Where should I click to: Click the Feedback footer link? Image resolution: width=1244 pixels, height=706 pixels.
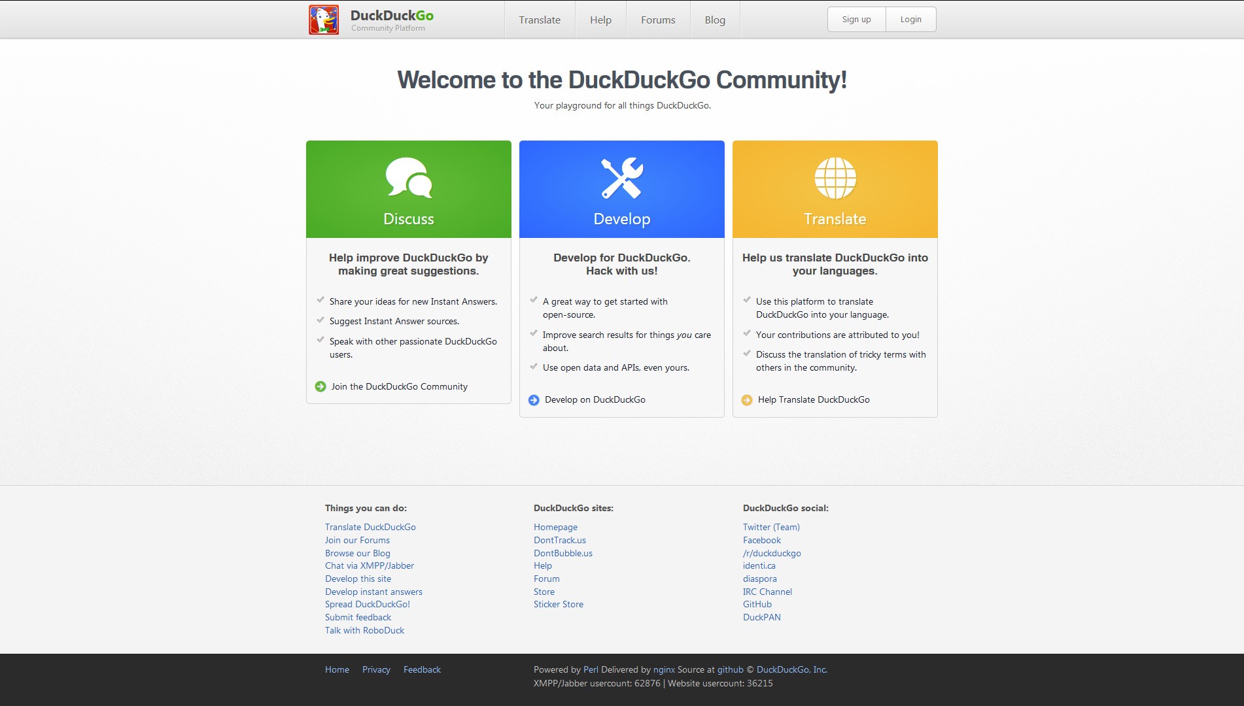(422, 669)
